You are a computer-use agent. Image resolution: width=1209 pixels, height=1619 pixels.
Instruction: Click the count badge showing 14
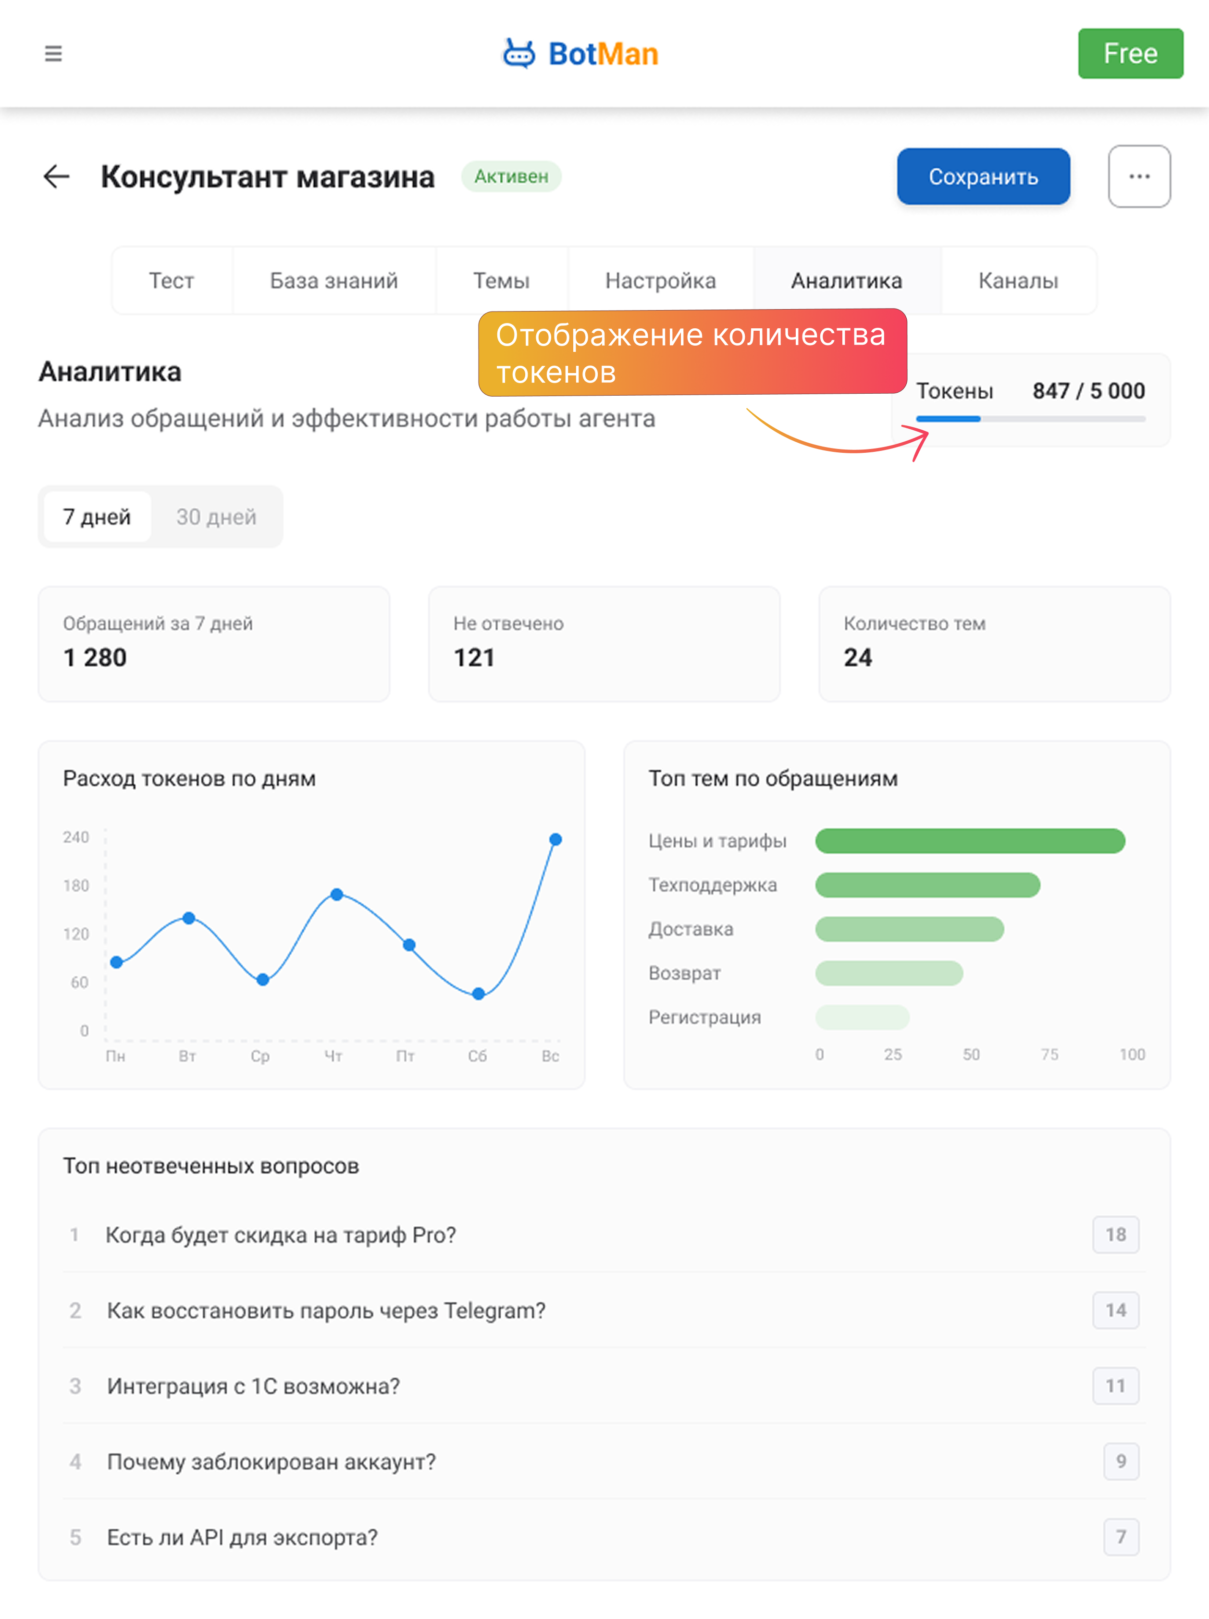pyautogui.click(x=1115, y=1310)
